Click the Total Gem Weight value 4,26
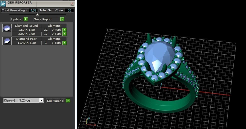 [x=33, y=10]
